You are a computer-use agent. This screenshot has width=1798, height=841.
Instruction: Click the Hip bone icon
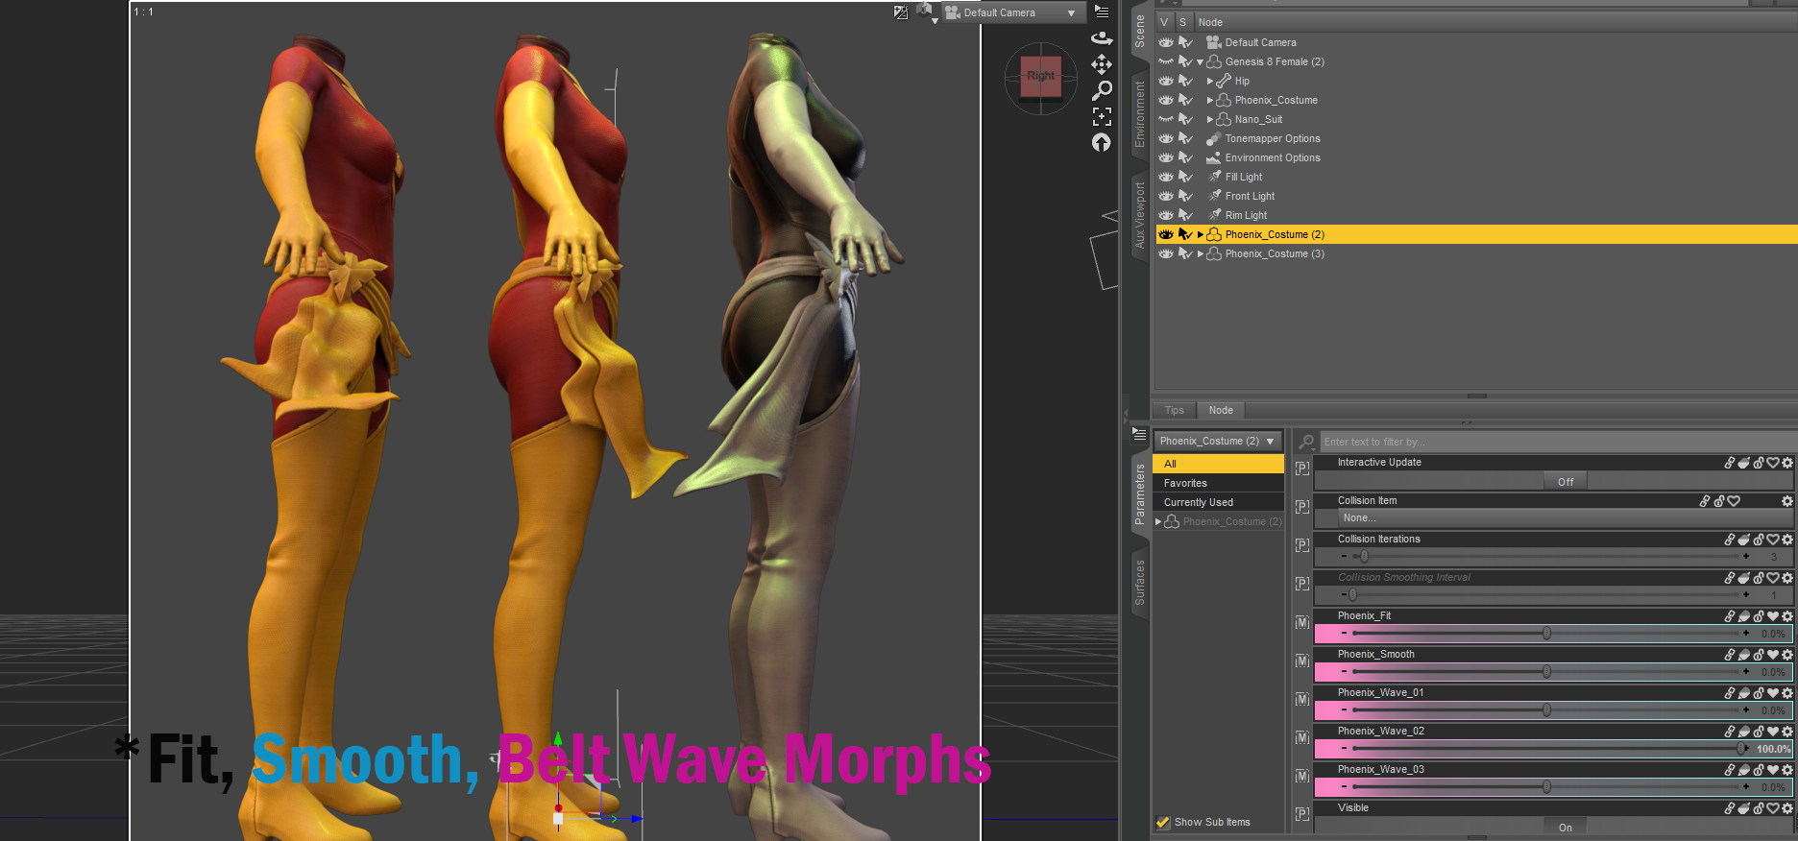click(x=1224, y=81)
